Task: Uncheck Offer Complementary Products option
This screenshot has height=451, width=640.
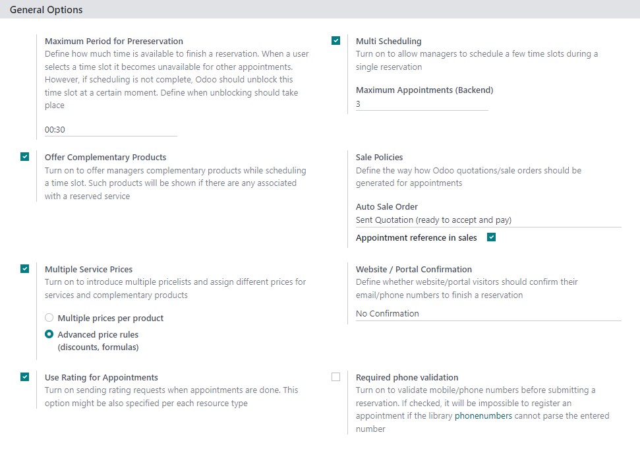Action: 25,157
